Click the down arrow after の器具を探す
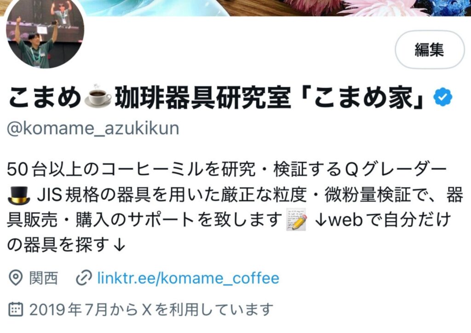Viewport: 471px width, 333px height. [120, 245]
